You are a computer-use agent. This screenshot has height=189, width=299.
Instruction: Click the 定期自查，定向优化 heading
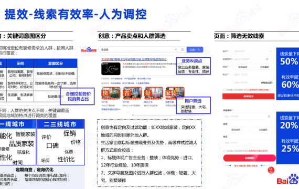pyautogui.click(x=35, y=170)
